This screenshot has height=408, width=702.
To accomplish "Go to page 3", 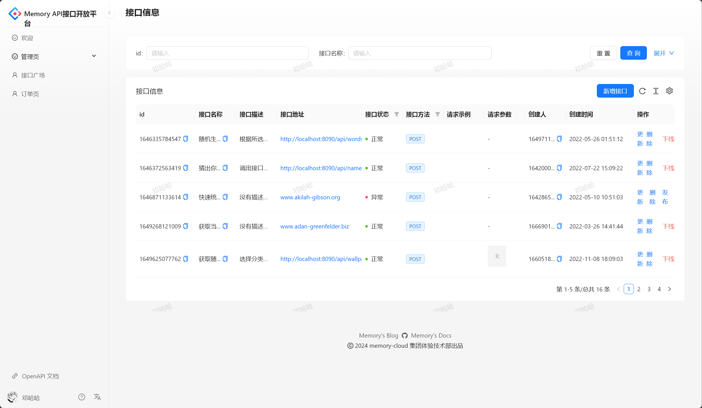I will 649,289.
